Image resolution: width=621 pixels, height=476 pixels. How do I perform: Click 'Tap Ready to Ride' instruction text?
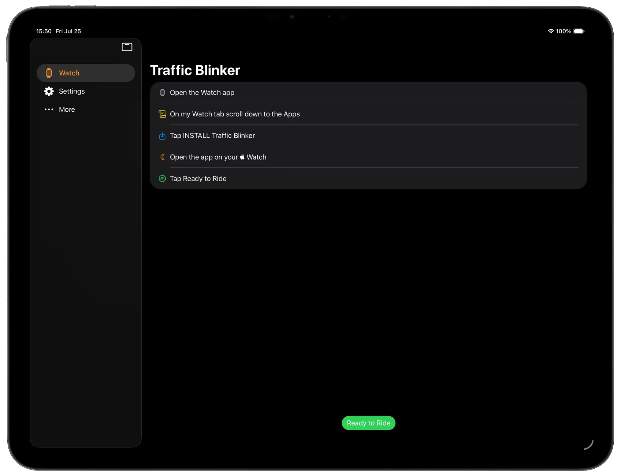pos(198,179)
